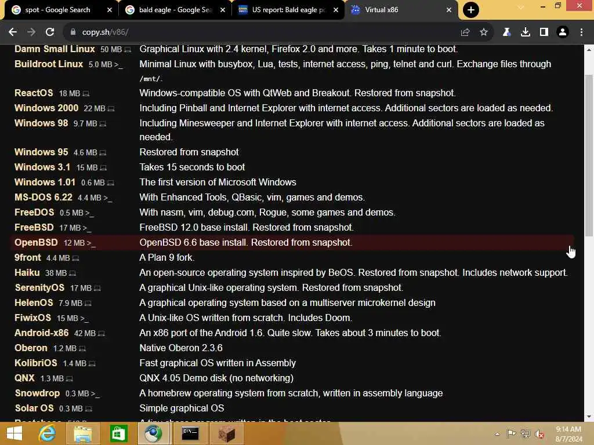Bookmark this page with the star icon

coord(484,32)
